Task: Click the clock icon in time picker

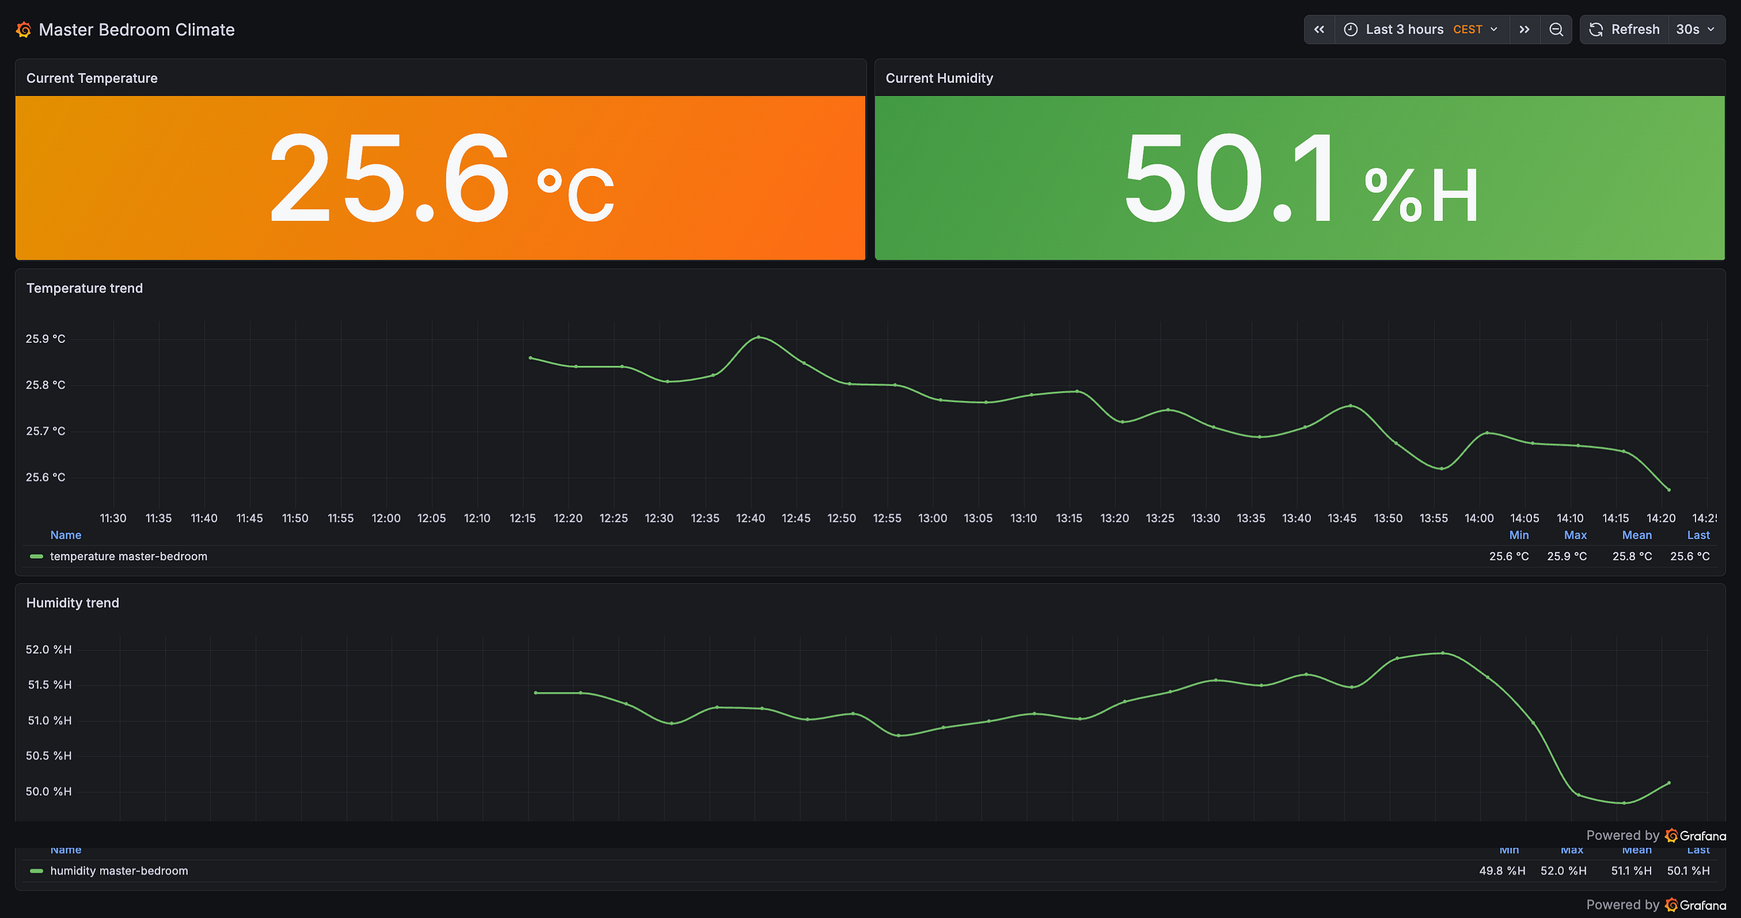Action: coord(1351,29)
